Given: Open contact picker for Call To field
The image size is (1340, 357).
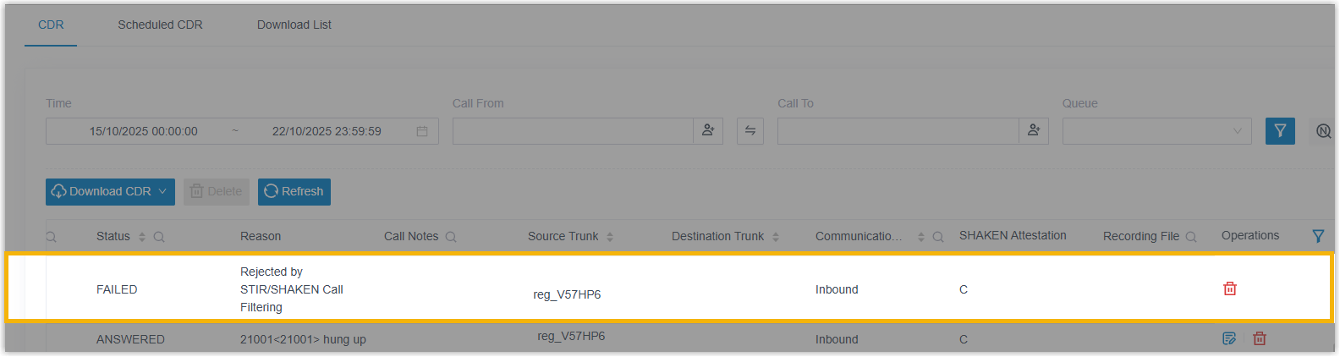Looking at the screenshot, I should (1034, 131).
